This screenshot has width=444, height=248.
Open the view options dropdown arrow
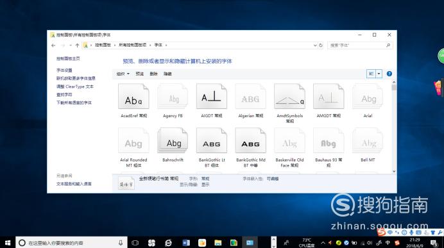pyautogui.click(x=379, y=74)
